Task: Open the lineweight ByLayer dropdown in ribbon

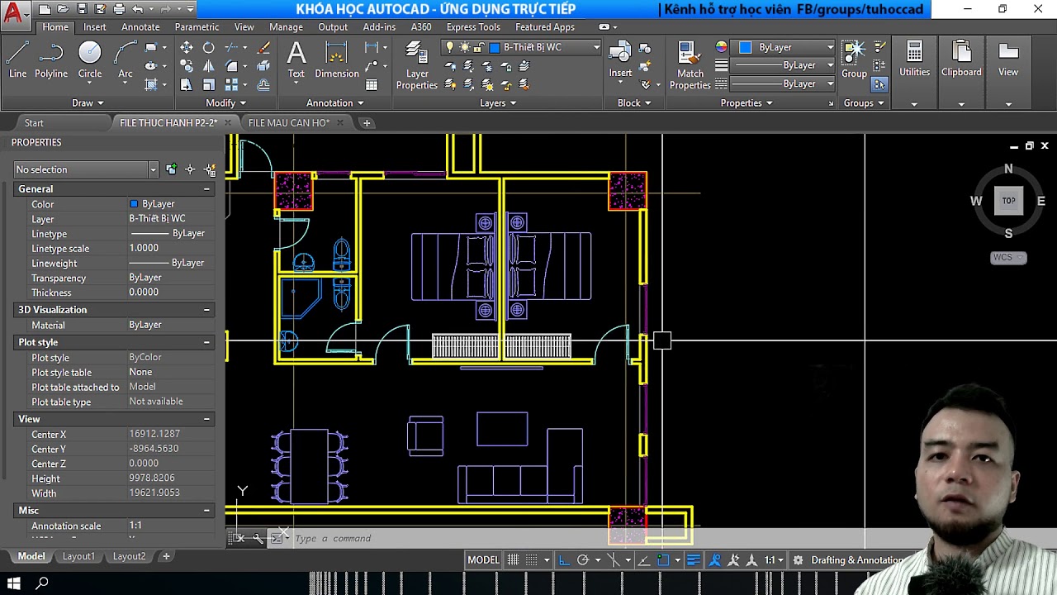Action: [x=784, y=65]
